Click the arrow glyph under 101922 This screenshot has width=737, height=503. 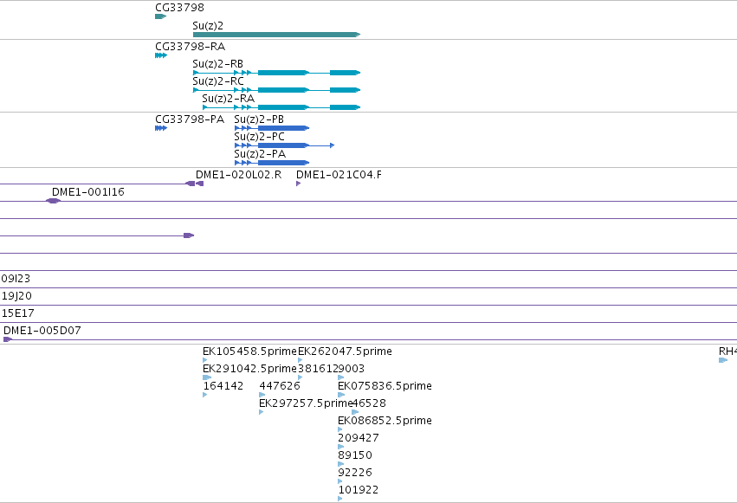(340, 499)
